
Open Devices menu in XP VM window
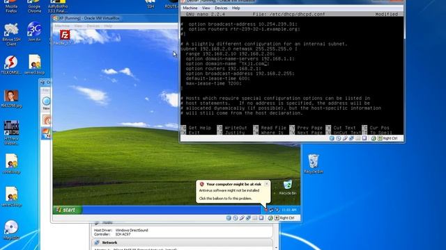click(x=93, y=26)
